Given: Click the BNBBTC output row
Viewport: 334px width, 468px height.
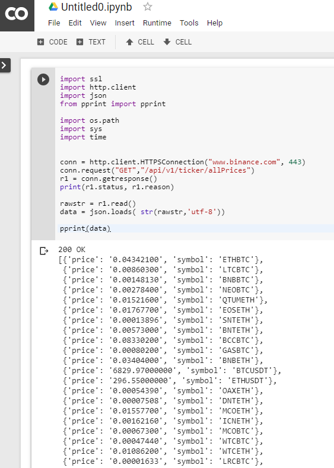Looking at the screenshot, I should (x=163, y=280).
